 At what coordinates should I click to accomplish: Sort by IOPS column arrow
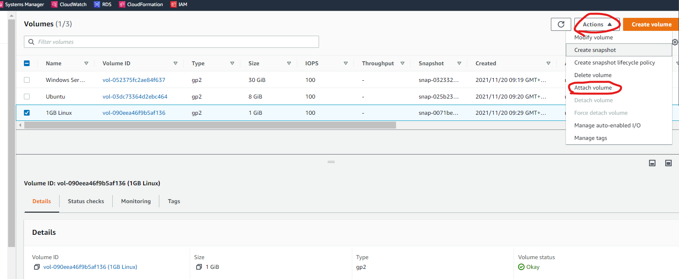[x=346, y=63]
